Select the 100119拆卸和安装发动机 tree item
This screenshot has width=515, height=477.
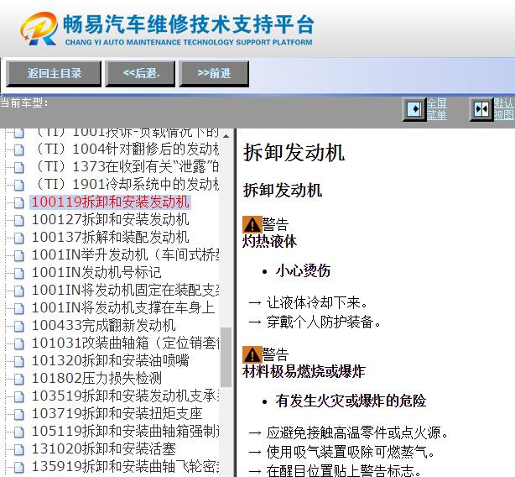(111, 202)
